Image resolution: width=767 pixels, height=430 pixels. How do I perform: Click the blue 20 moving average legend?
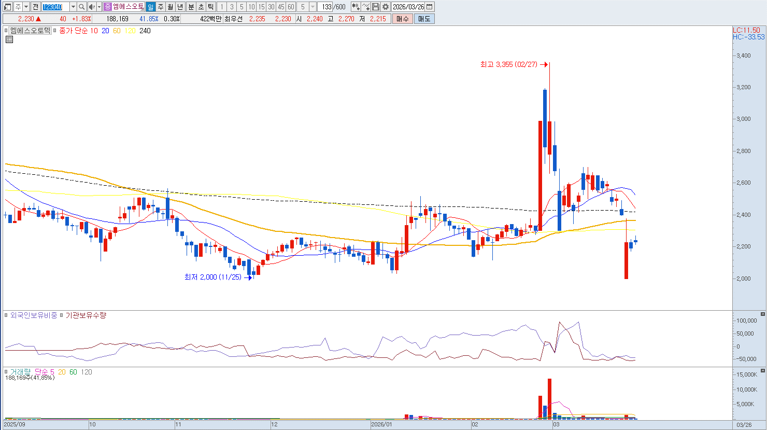[105, 31]
